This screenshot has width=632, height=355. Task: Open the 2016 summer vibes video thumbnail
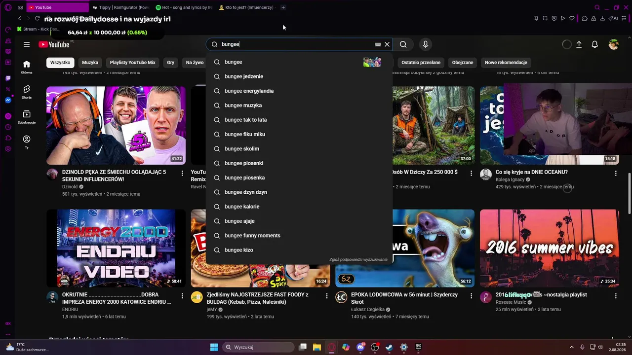click(550, 248)
